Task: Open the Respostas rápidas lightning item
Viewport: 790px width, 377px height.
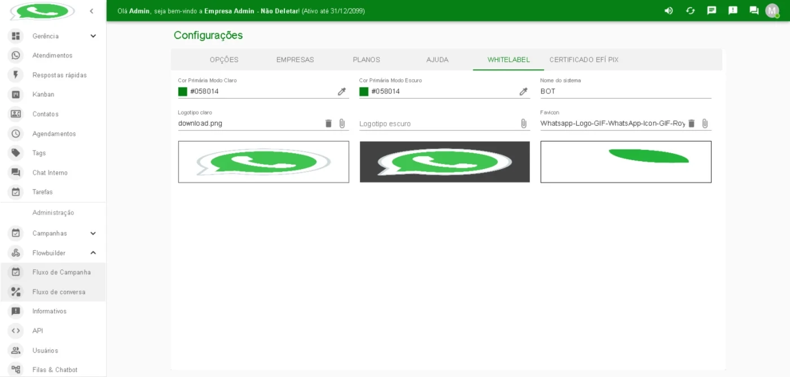Action: click(x=53, y=75)
